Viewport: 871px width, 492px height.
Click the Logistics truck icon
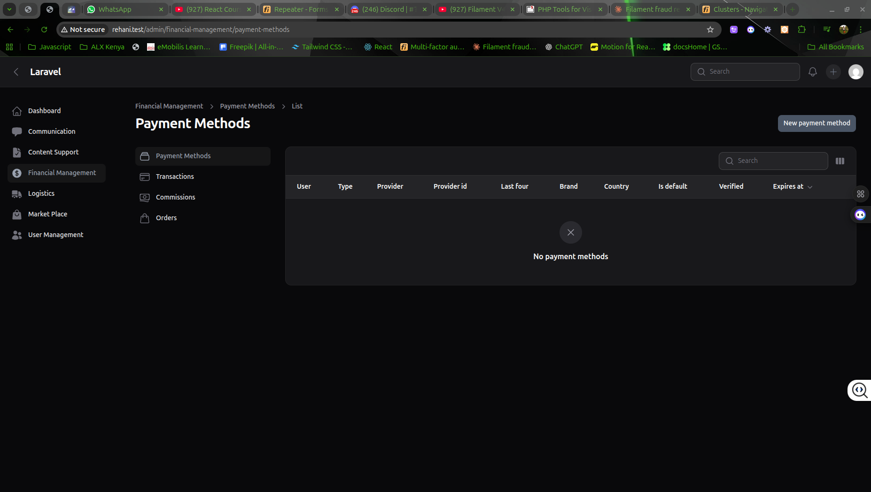pos(17,194)
